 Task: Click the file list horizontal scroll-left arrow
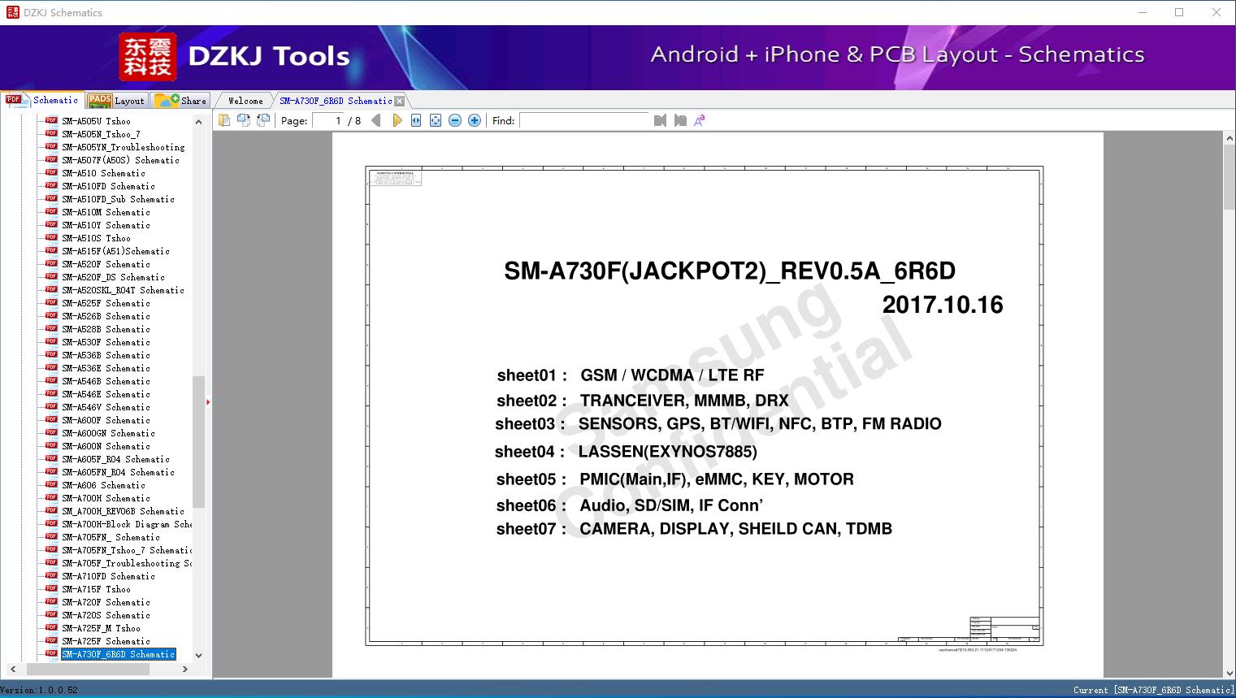[x=12, y=669]
